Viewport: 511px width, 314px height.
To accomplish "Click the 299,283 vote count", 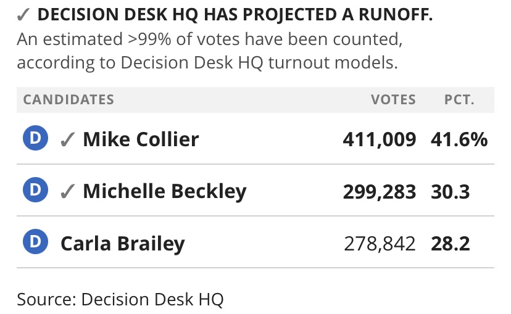I will click(x=379, y=191).
